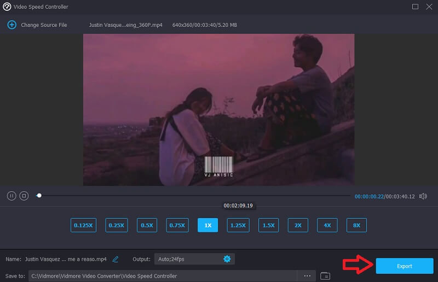Select the 8X speed option
This screenshot has width=438, height=282.
pyautogui.click(x=356, y=225)
